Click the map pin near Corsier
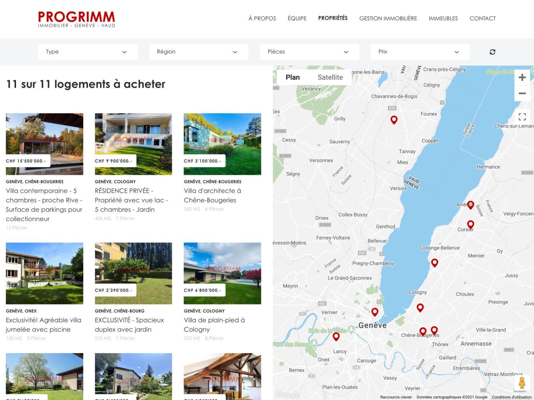The width and height of the screenshot is (534, 400). point(471,224)
